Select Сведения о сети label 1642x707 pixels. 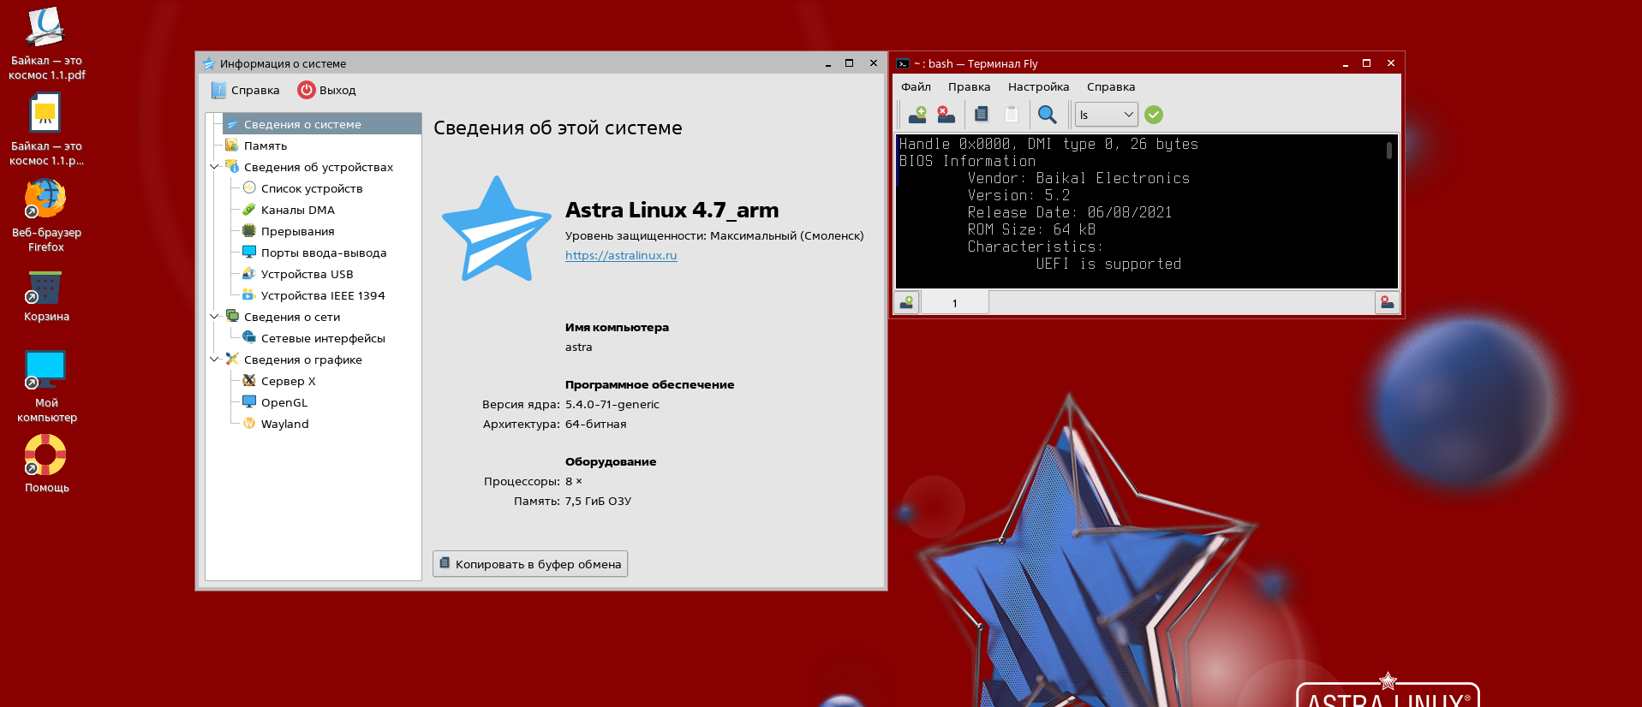pos(292,317)
